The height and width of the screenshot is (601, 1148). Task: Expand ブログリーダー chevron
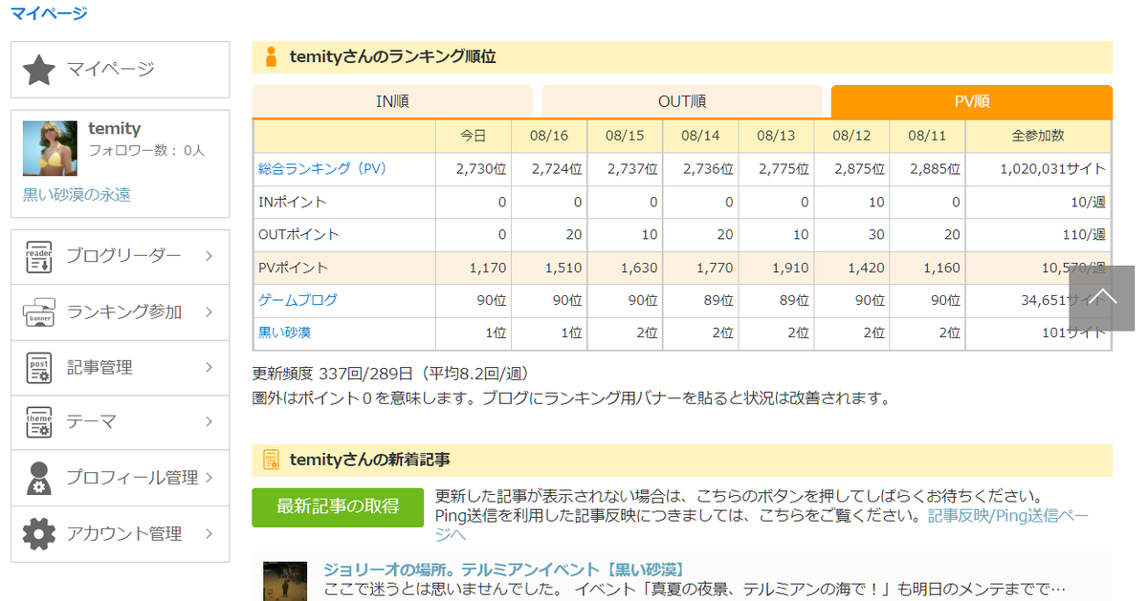coord(209,256)
